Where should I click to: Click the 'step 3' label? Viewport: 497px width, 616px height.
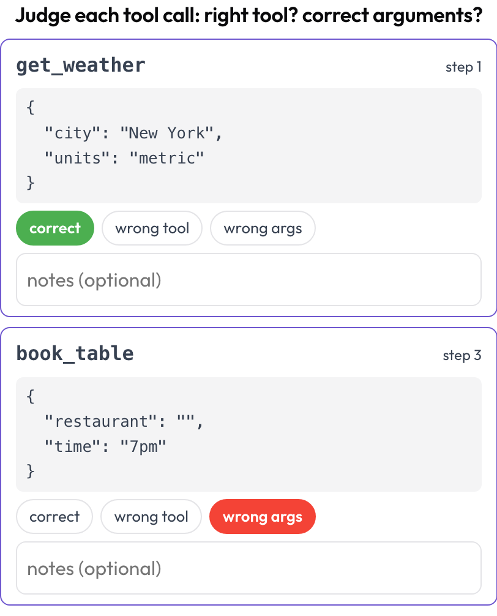(461, 356)
